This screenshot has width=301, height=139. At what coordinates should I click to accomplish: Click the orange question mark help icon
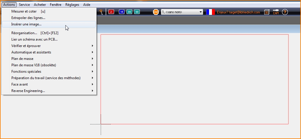click(285, 12)
